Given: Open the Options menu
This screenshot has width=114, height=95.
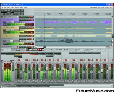Looking at the screenshot, I should coord(17,7).
